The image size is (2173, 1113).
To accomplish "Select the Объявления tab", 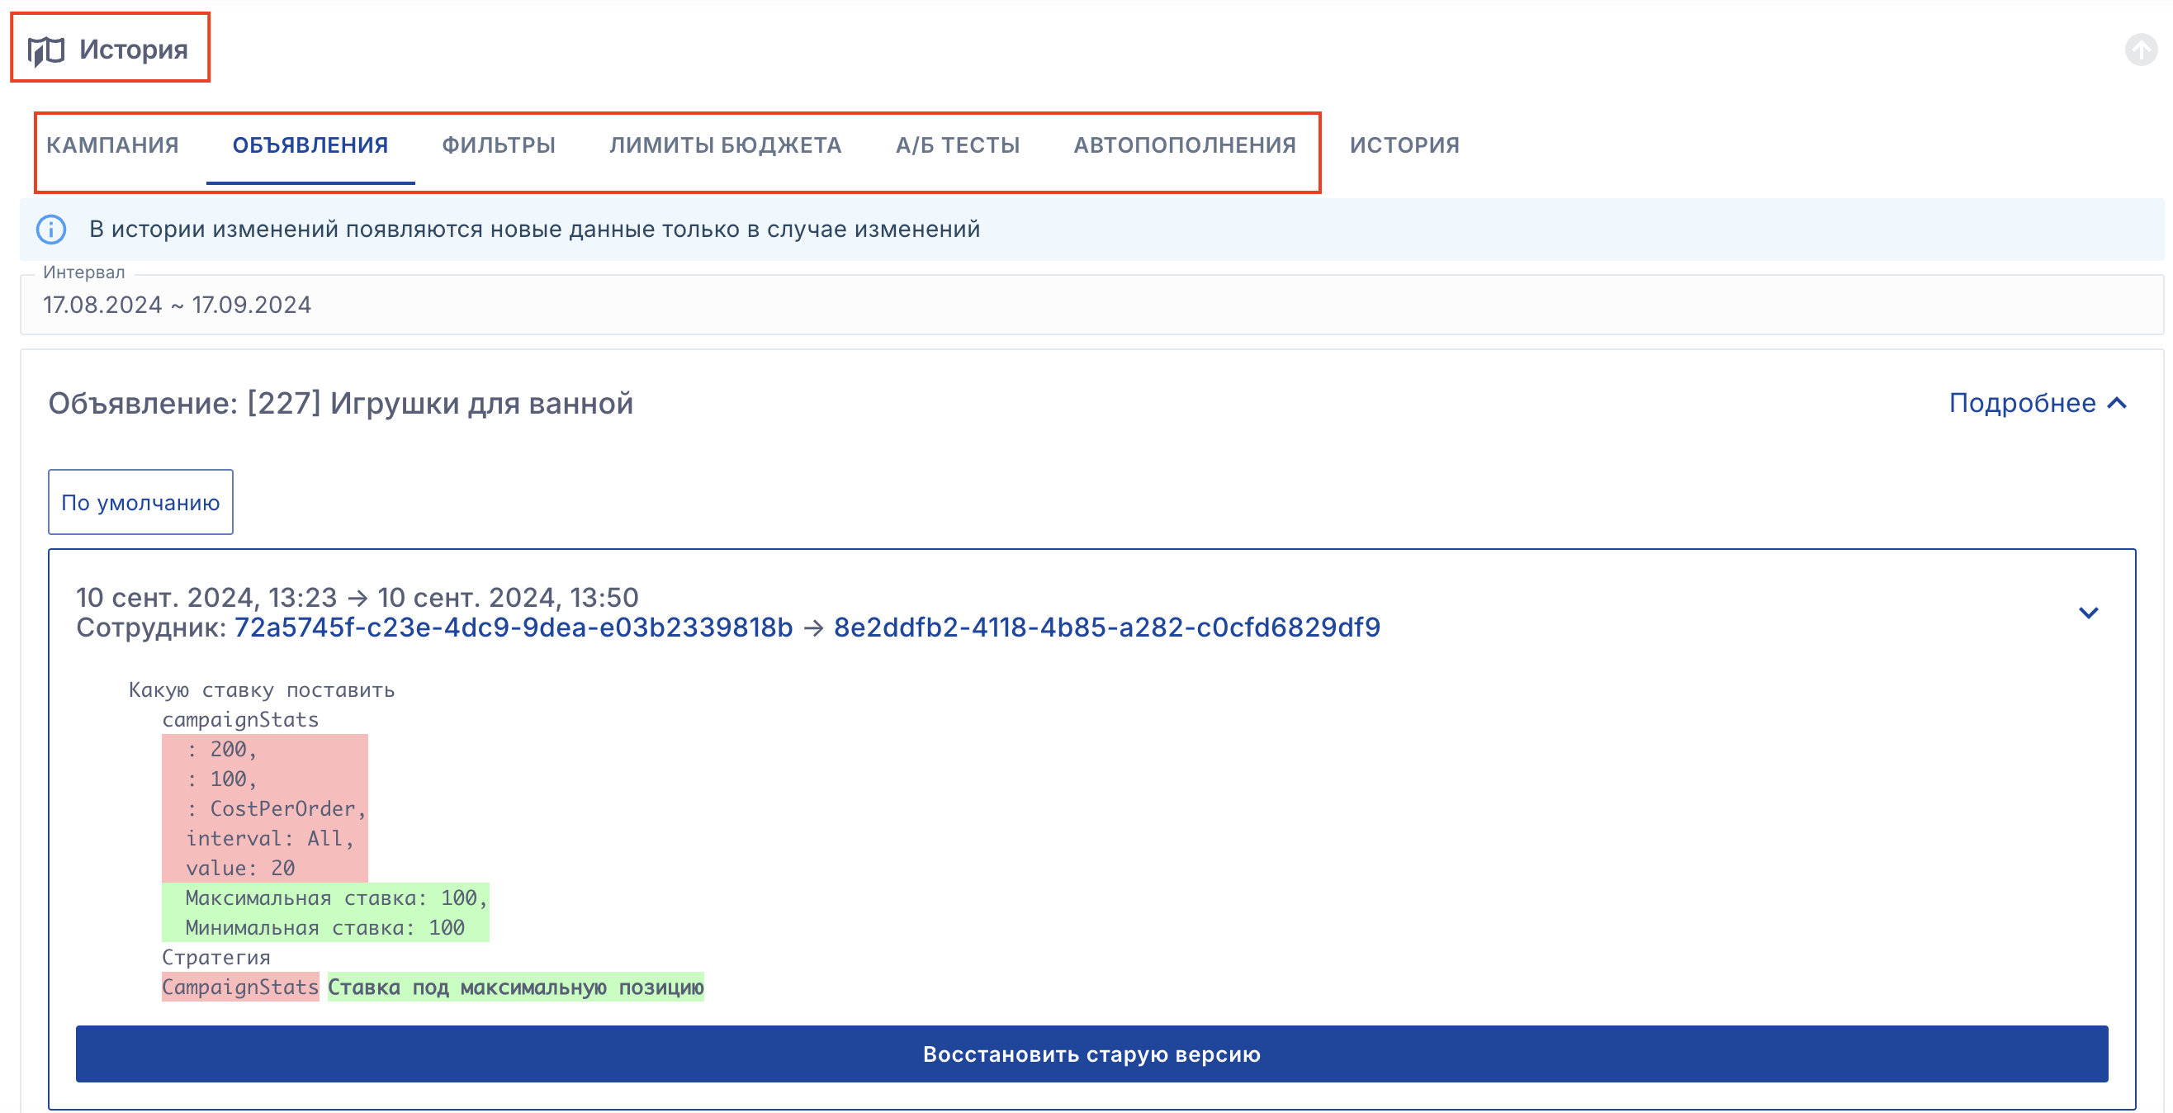I will pos(310,145).
